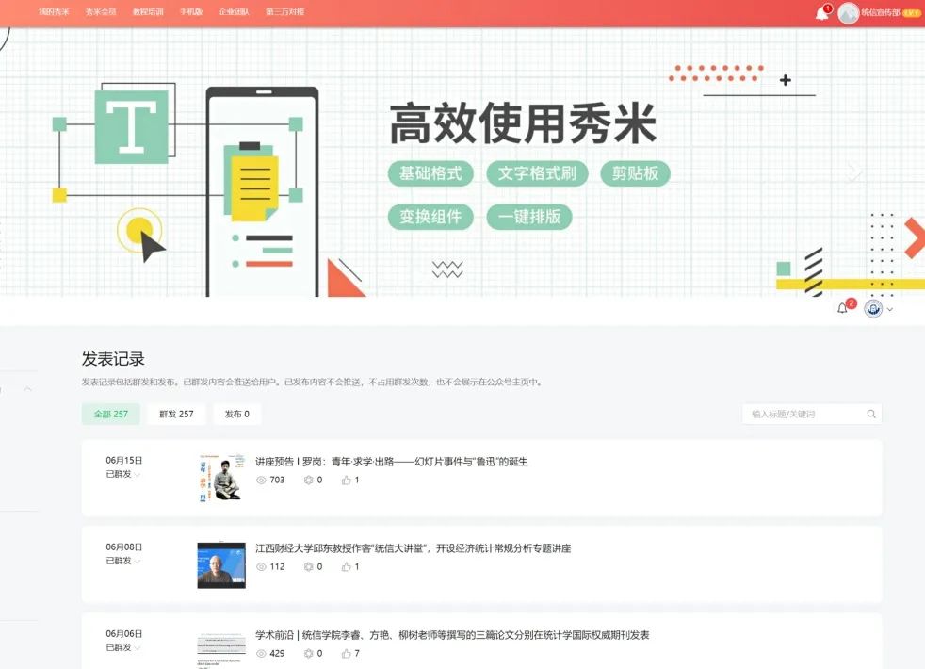Expand the 已群发 dropdown for 06月15日
The image size is (925, 669).
pyautogui.click(x=138, y=475)
